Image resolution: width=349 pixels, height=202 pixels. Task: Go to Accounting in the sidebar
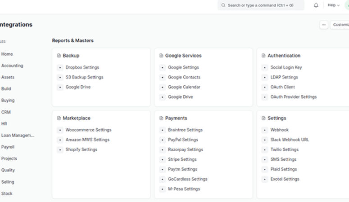point(12,66)
